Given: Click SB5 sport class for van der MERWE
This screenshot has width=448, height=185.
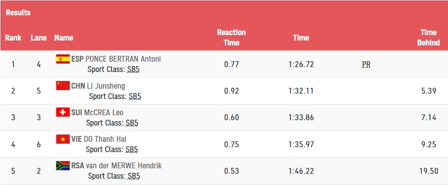Looking at the screenshot, I should point(134,176).
